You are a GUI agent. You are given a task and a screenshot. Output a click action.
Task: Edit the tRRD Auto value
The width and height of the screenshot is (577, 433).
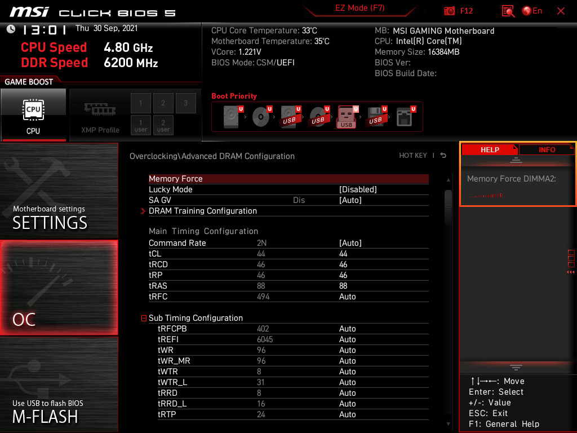pos(347,393)
